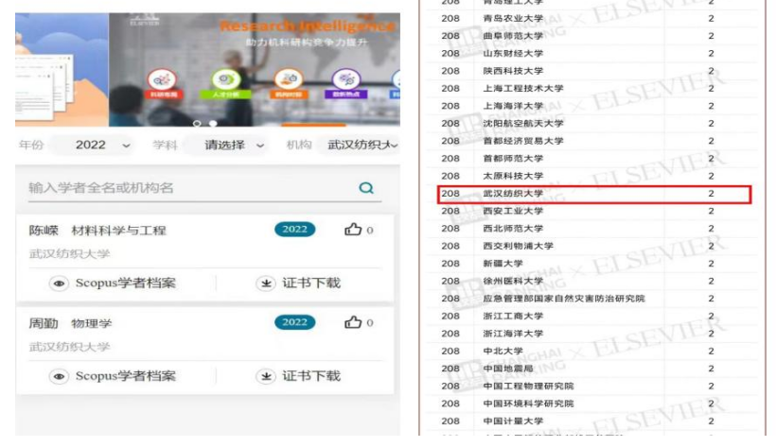Select 应急管理部国家自然灾害防治研究院 row
The image size is (776, 447).
click(x=593, y=299)
